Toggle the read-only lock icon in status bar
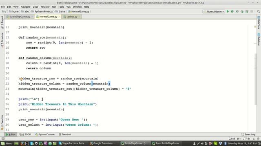This screenshot has width=261, height=146. tap(254, 139)
